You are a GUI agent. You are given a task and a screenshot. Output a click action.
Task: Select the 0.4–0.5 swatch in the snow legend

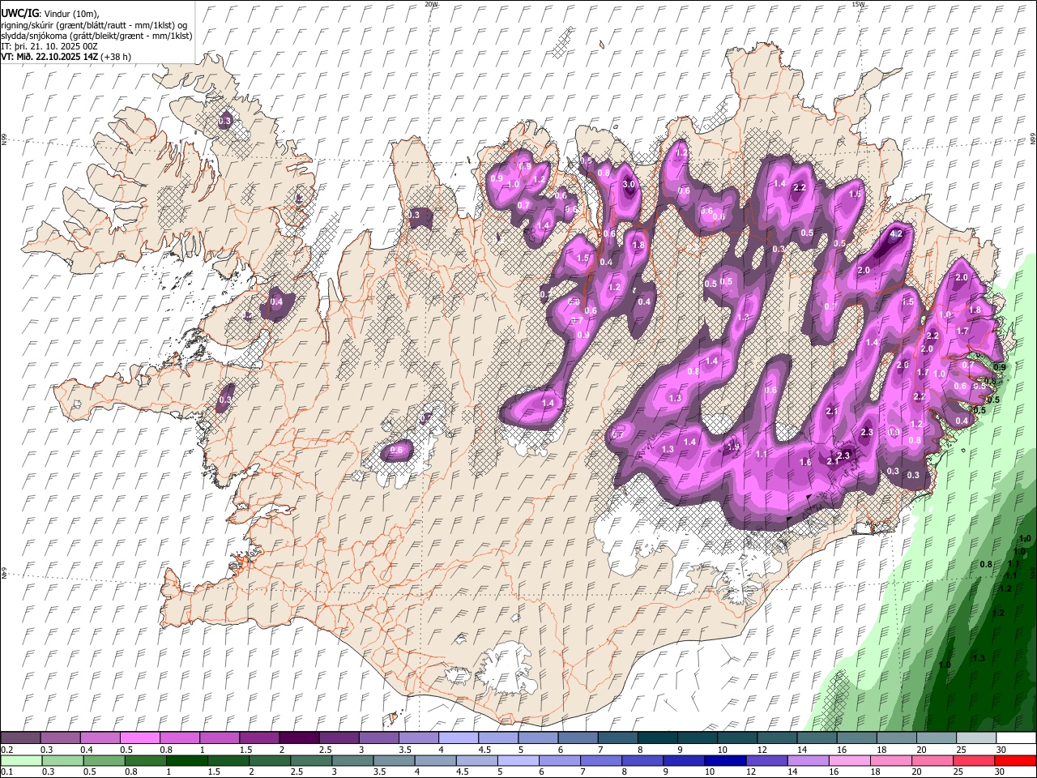(x=100, y=737)
